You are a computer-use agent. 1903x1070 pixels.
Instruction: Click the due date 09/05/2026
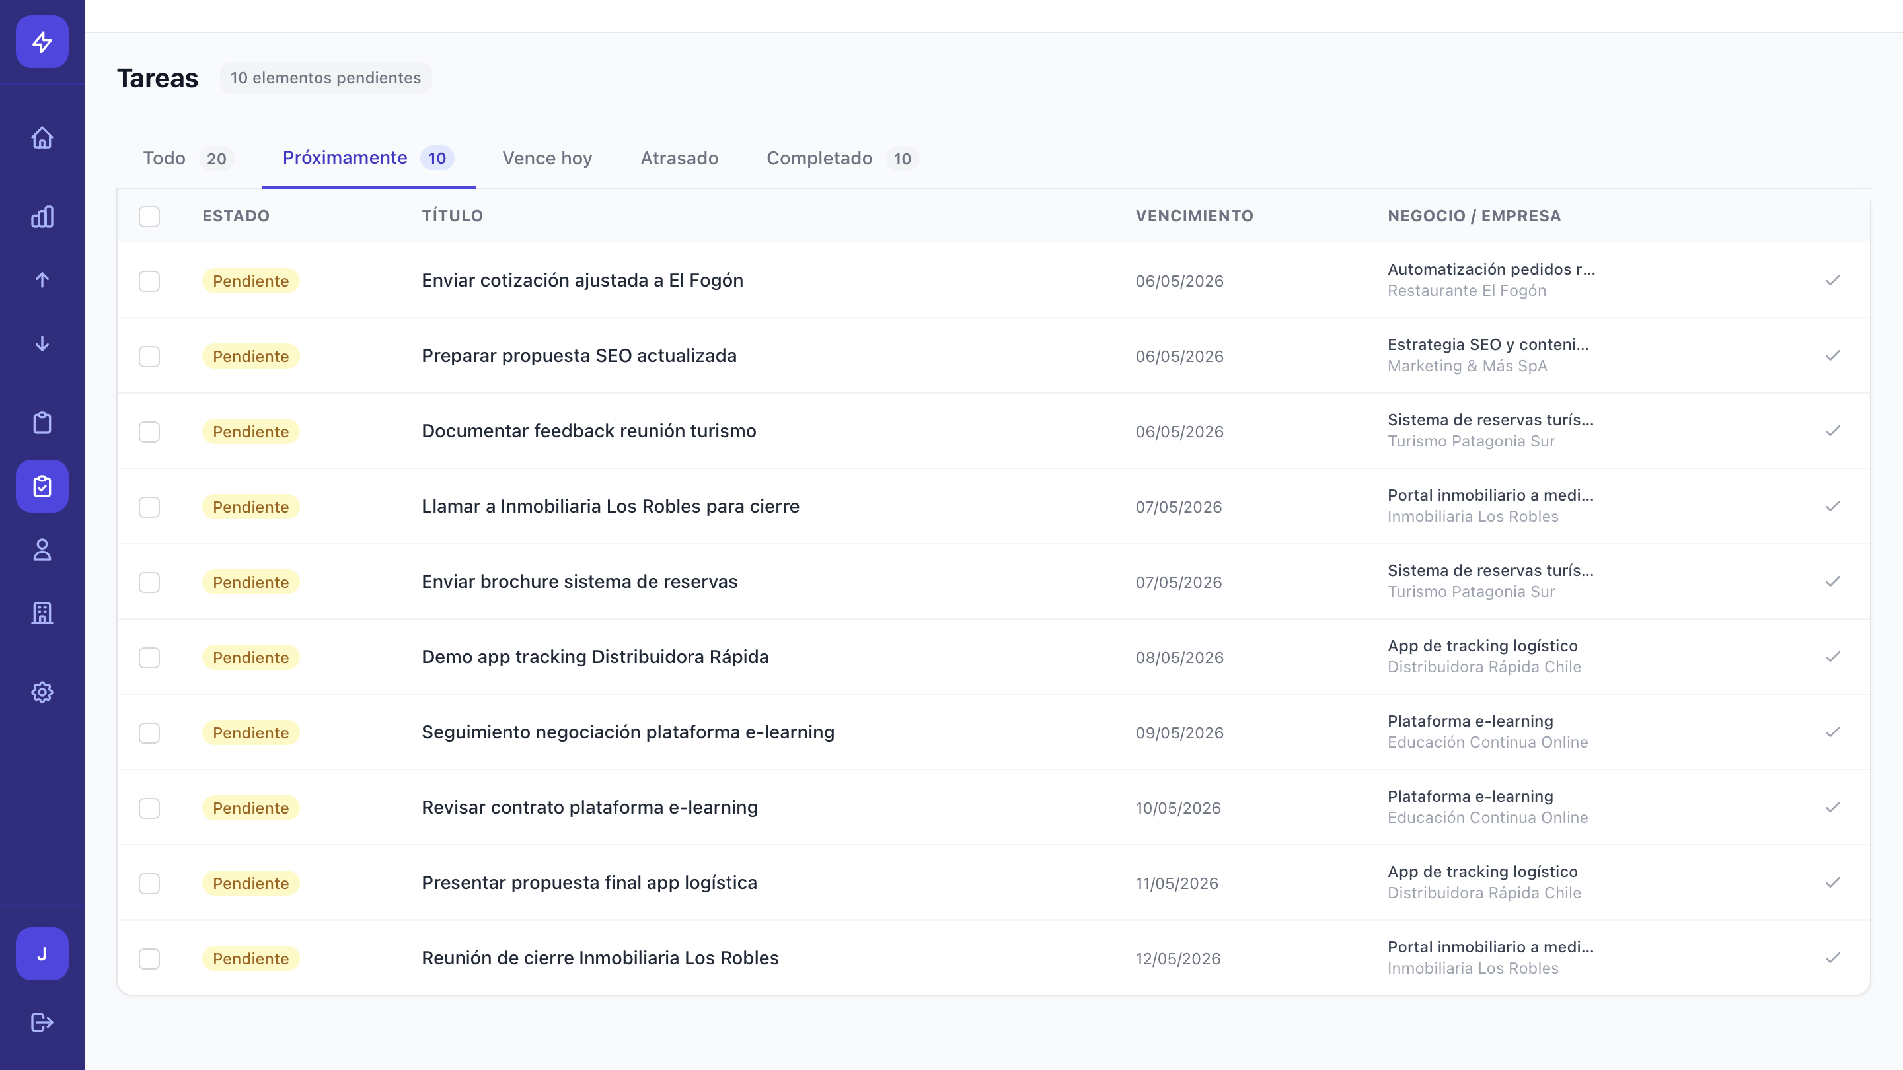point(1179,732)
